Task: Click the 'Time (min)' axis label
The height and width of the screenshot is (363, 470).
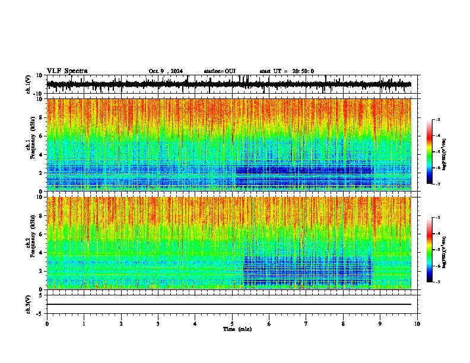Action: (x=237, y=329)
